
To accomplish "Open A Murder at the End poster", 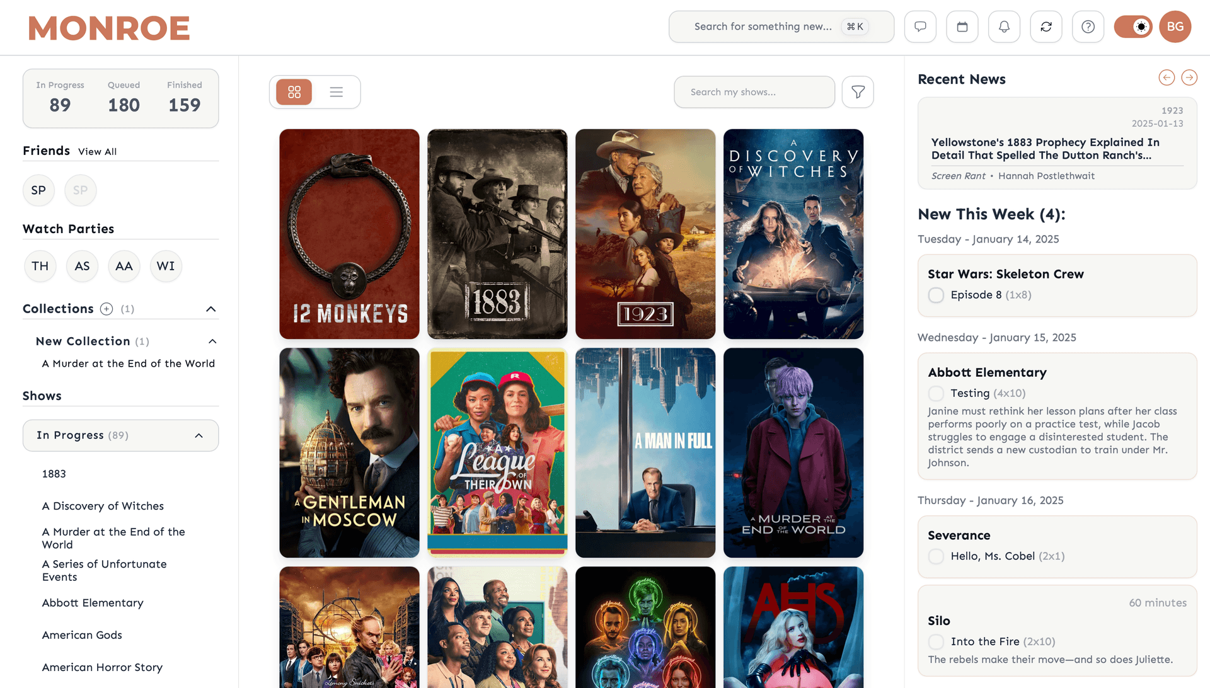I will pos(793,452).
